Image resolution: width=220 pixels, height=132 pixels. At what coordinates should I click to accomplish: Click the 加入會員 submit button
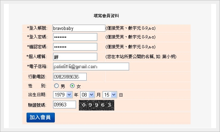click(41, 118)
